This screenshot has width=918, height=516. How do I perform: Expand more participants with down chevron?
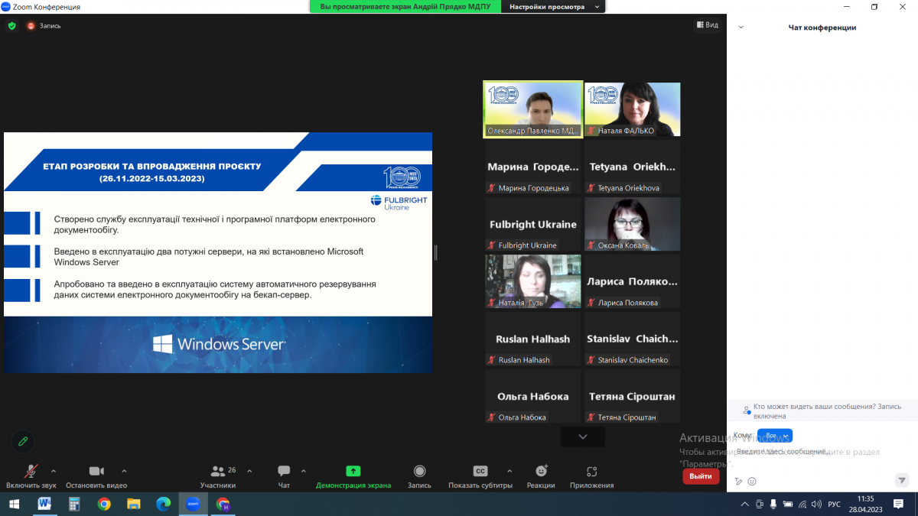pos(583,436)
